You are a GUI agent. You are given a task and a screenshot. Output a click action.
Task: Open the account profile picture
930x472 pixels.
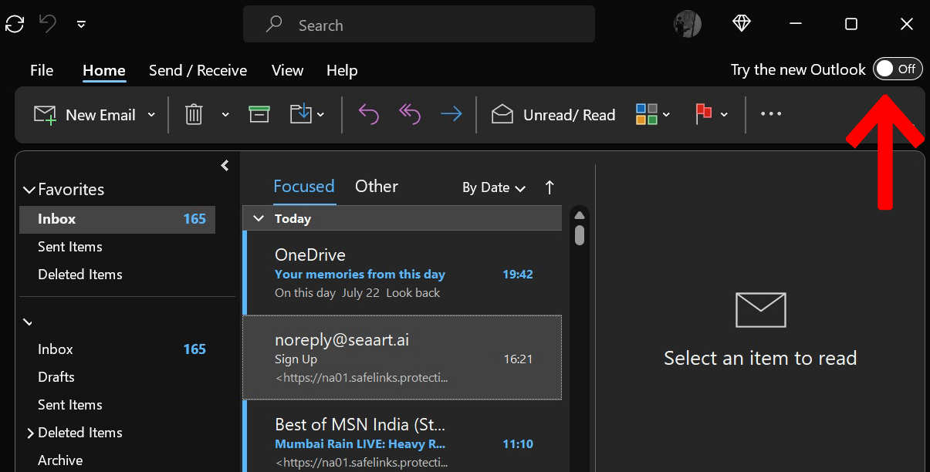point(687,24)
